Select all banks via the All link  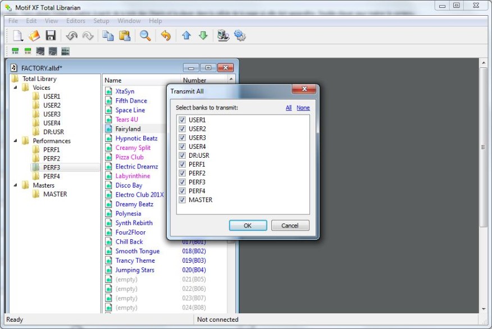pos(289,108)
